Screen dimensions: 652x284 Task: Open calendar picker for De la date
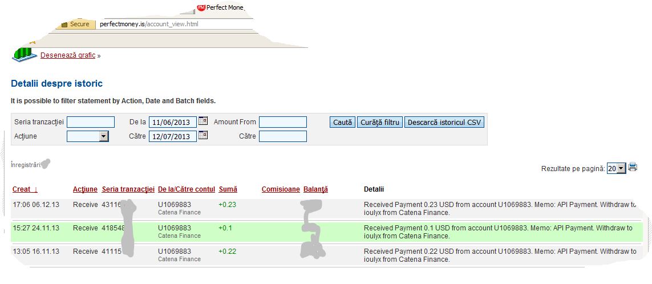click(x=203, y=121)
